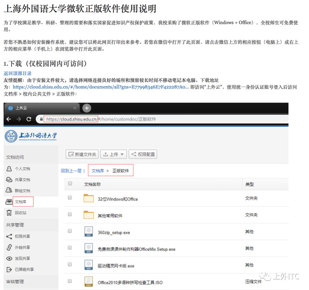This screenshot has width=309, height=290.
Task: Open a new browser tab
Action: (x=87, y=107)
